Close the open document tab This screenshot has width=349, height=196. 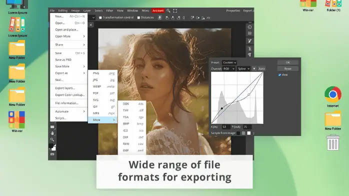pyautogui.click(x=91, y=25)
